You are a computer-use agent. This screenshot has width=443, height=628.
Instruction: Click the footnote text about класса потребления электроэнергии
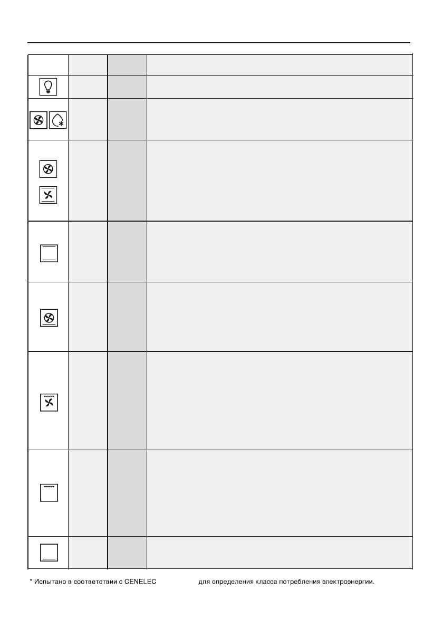pyautogui.click(x=290, y=583)
